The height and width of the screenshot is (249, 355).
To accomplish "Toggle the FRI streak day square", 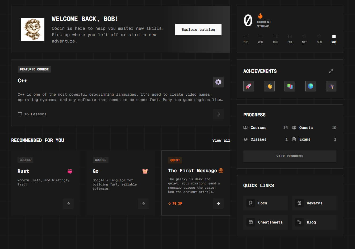I will tap(290, 36).
